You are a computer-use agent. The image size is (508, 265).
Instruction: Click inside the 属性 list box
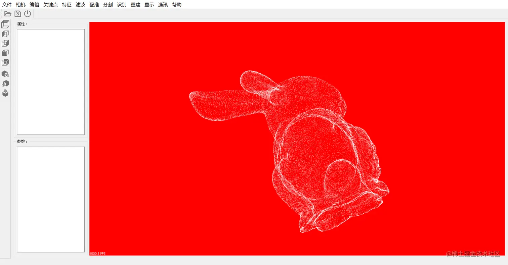51,82
